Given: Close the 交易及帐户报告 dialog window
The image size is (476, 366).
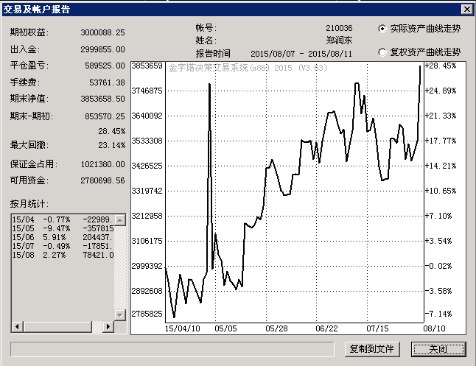Looking at the screenshot, I should tap(466, 9).
